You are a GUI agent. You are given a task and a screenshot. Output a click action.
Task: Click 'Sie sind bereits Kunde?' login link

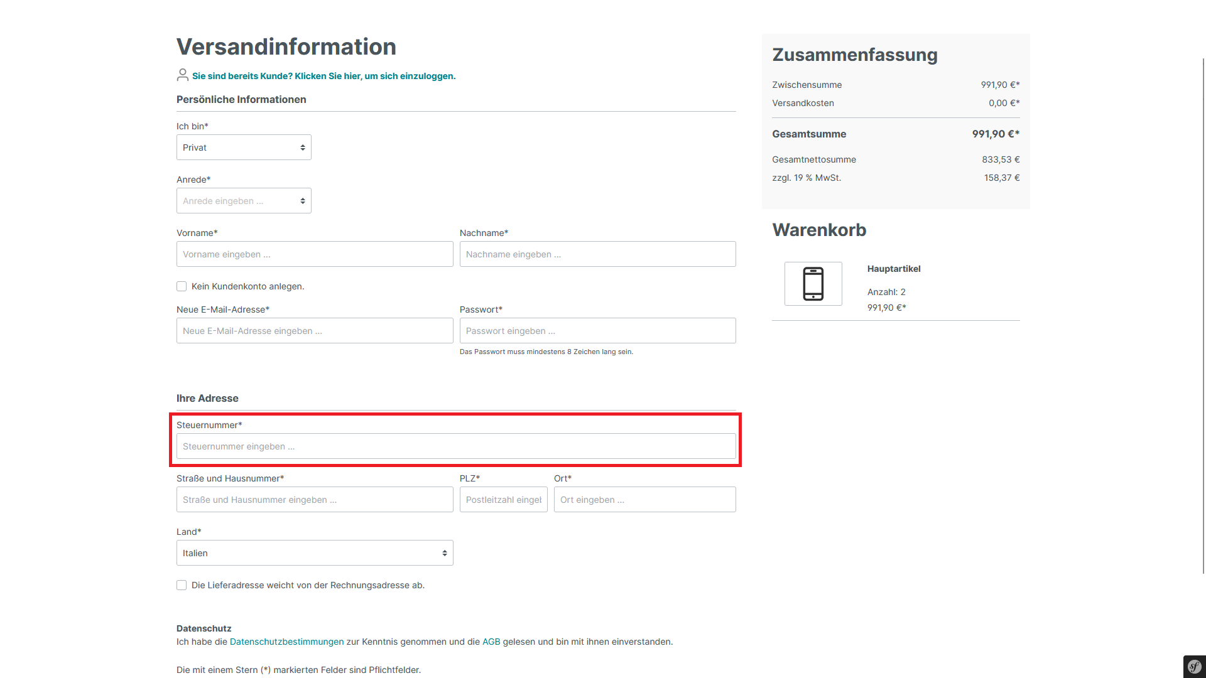[323, 76]
